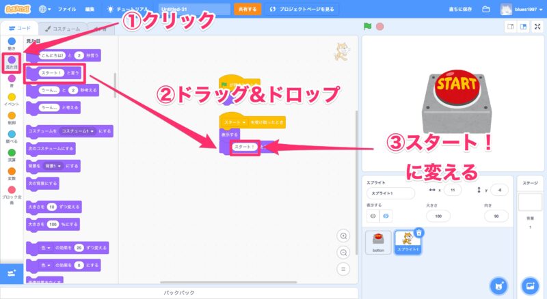The image size is (547, 299).
Task: Zoom in on the code workspace
Action: tap(343, 236)
